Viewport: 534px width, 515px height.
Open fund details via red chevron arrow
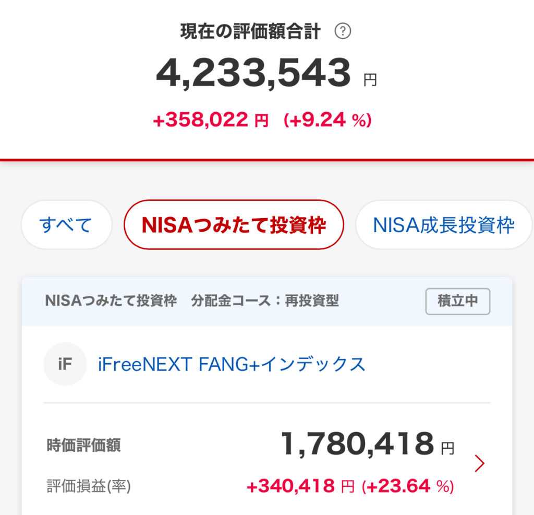point(480,463)
